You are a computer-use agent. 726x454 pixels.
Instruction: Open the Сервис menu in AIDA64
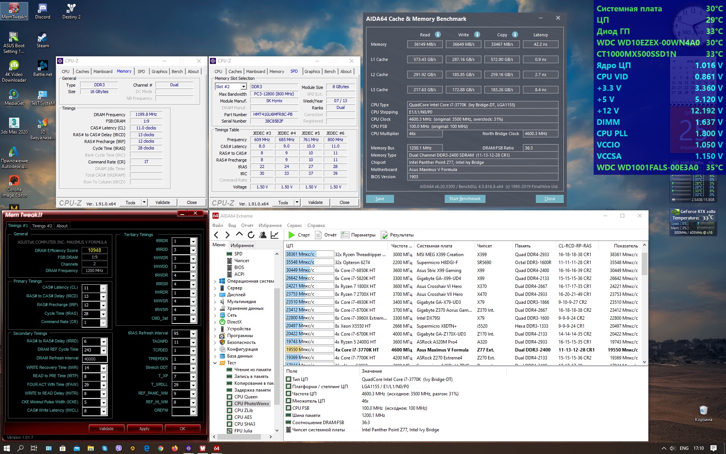click(294, 225)
